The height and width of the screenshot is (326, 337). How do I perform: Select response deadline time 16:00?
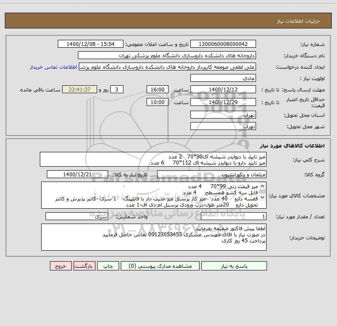(157, 89)
